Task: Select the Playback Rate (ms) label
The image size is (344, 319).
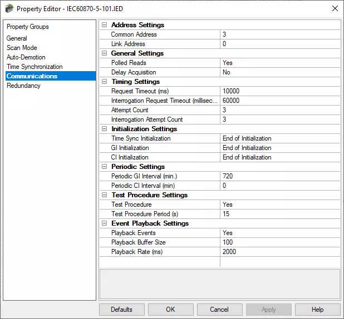Action: (x=137, y=252)
